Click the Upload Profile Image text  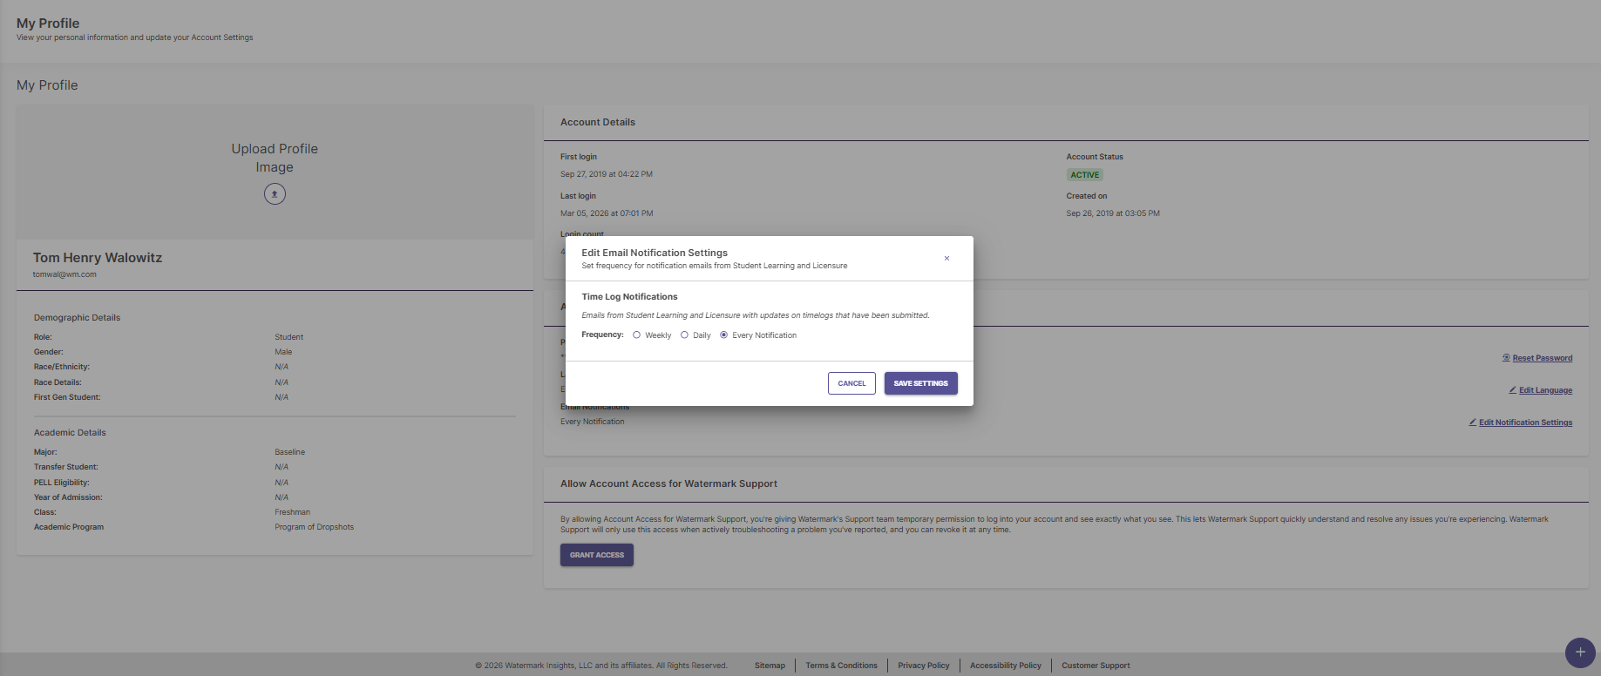click(275, 158)
